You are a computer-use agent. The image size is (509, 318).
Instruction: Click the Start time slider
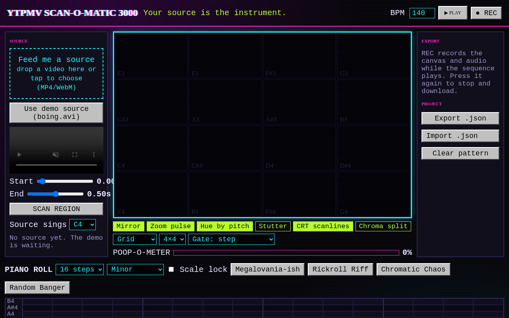coord(65,181)
